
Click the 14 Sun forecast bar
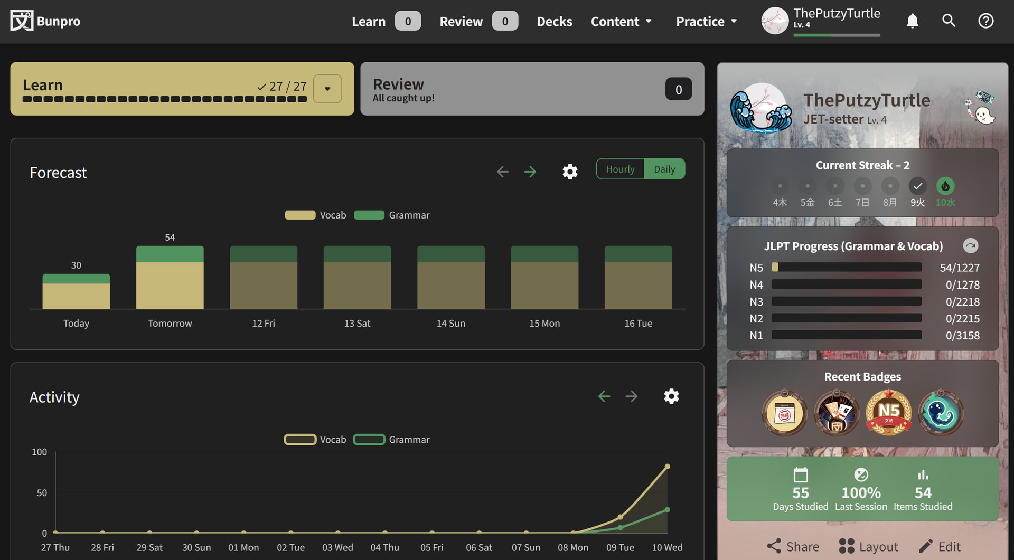pyautogui.click(x=451, y=278)
